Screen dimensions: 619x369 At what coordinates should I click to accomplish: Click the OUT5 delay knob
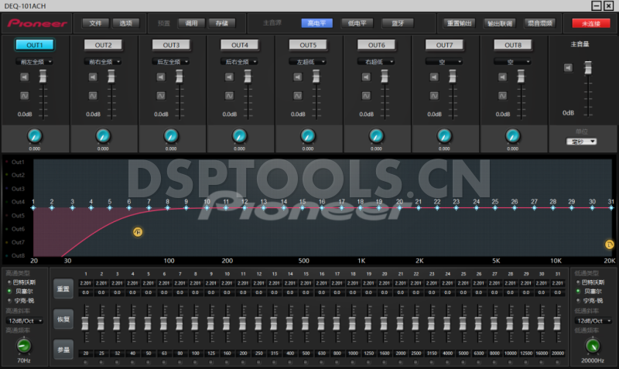click(x=308, y=136)
